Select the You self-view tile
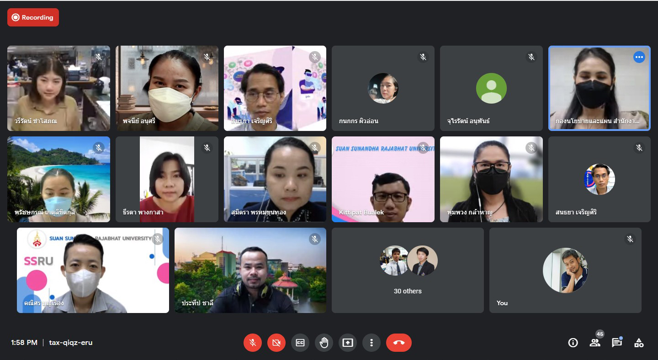This screenshot has height=360, width=658. 565,270
